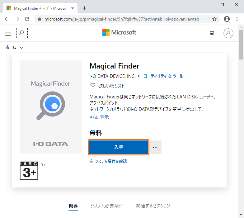Open the Chrome profile avatar icon
This screenshot has height=218, width=244.
pyautogui.click(x=227, y=19)
